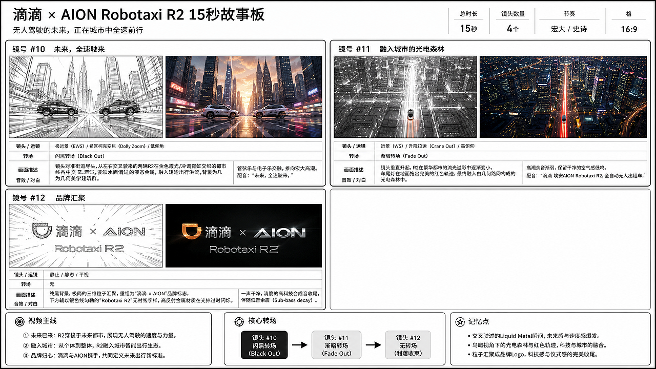Viewport: 656px width, 369px height.
Task: Click the 记忆点 section heading
Action: [x=479, y=321]
